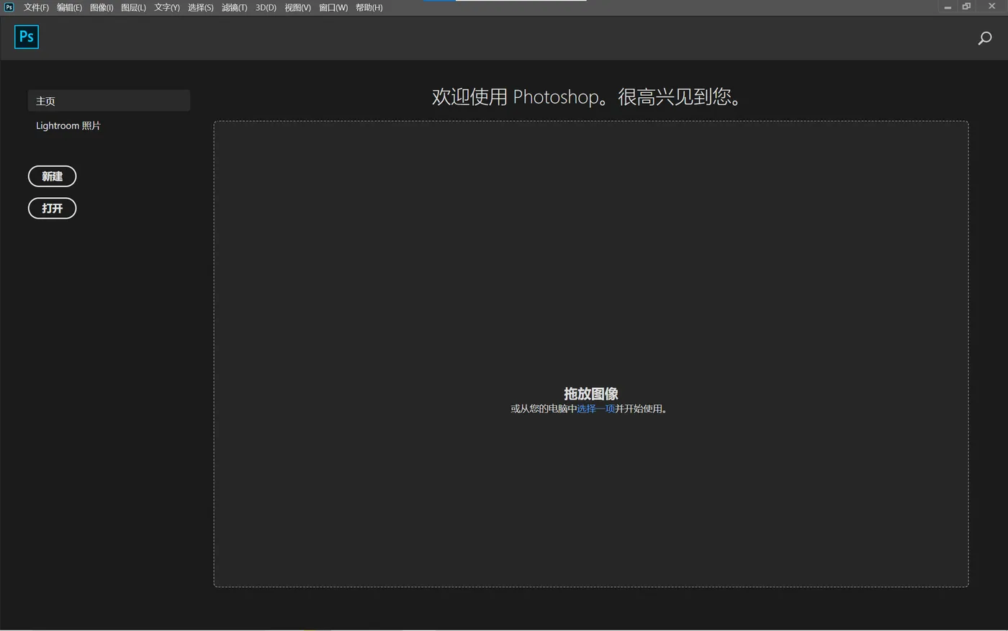Screen dimensions: 1008x631
Task: Open the 视图(V) menu
Action: coord(297,7)
